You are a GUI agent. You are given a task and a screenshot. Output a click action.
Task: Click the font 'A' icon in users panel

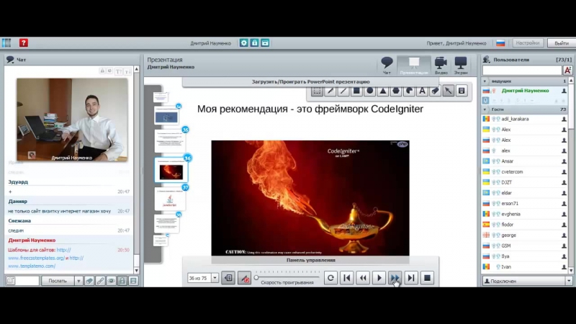pos(567,70)
